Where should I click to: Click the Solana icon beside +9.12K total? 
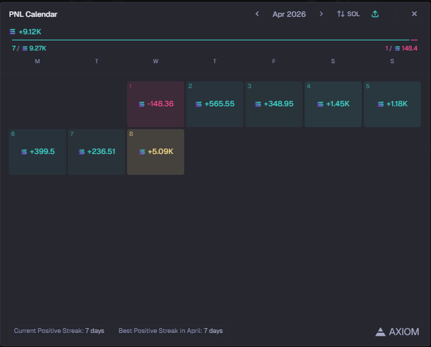[12, 32]
